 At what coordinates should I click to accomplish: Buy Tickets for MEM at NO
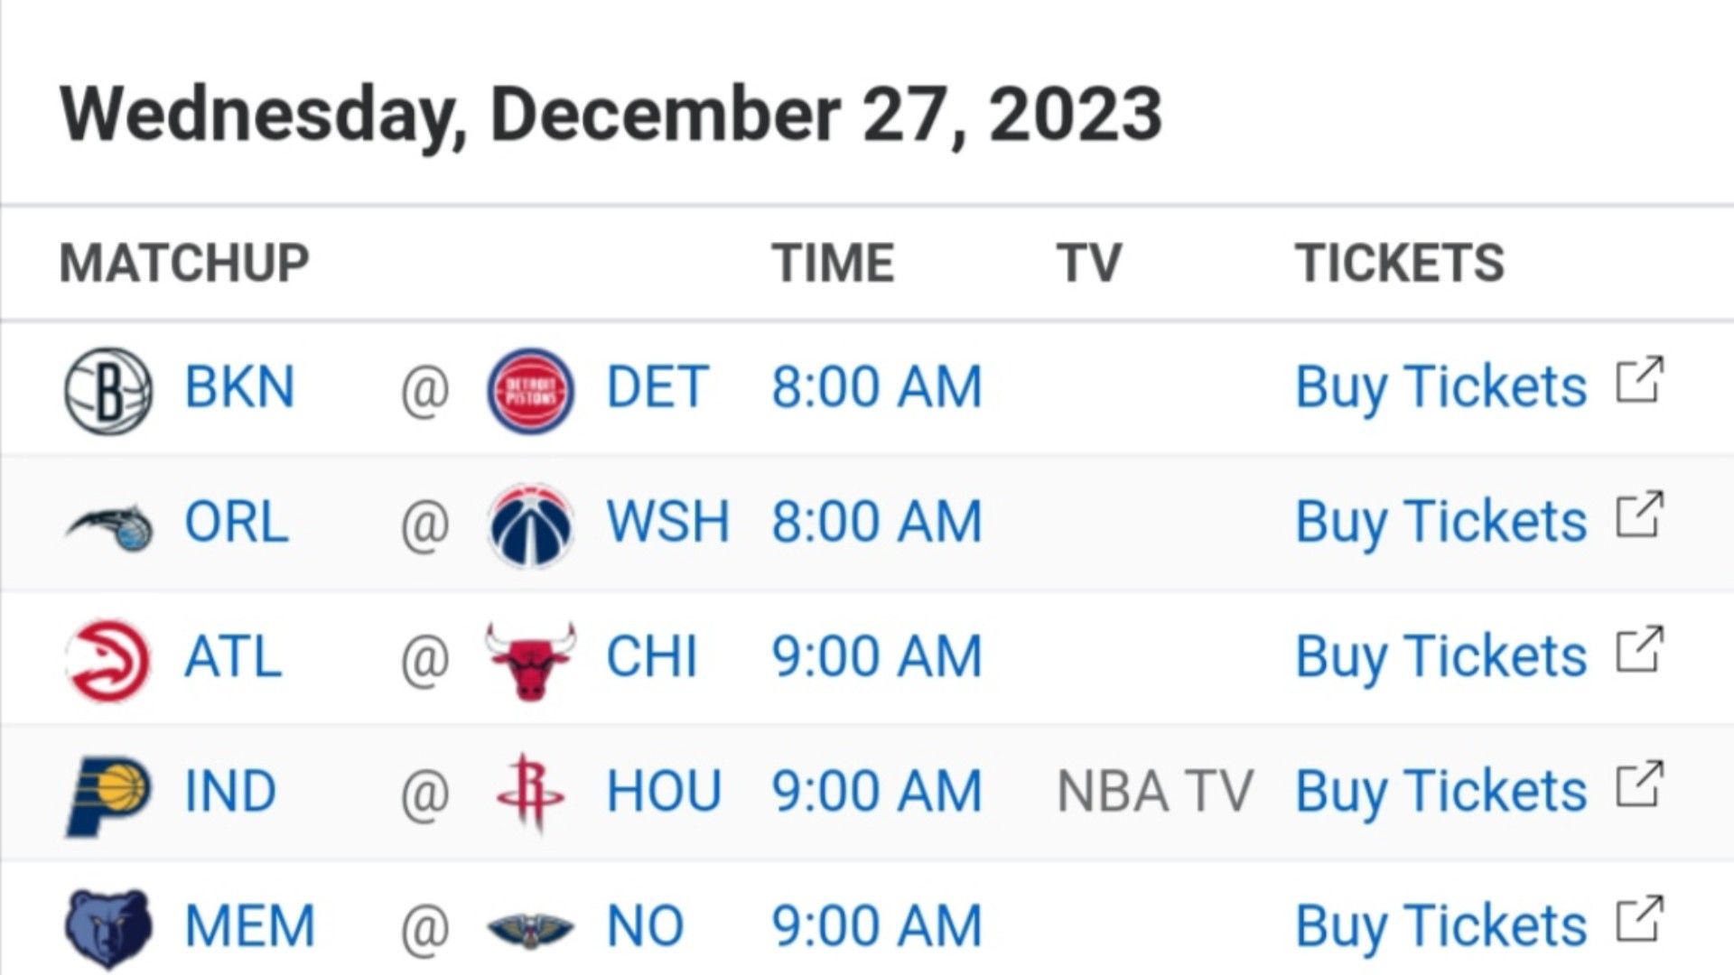[1440, 928]
